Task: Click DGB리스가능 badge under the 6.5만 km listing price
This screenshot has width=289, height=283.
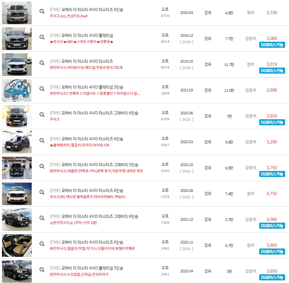Action: 272,174
